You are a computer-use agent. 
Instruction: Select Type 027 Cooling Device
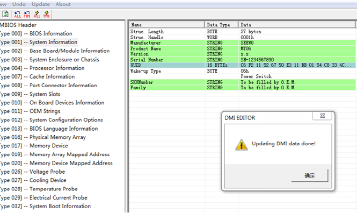coord(33,180)
